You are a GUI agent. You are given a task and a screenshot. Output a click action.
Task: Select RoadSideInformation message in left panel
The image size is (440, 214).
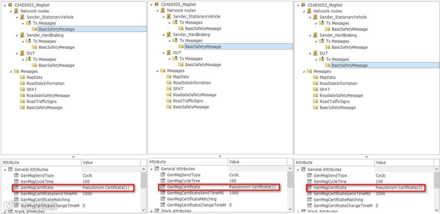tap(46, 84)
